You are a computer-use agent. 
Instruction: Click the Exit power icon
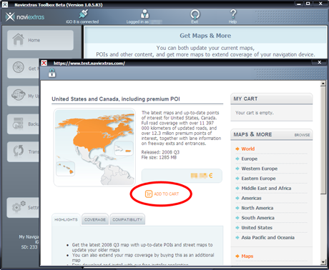(x=195, y=14)
